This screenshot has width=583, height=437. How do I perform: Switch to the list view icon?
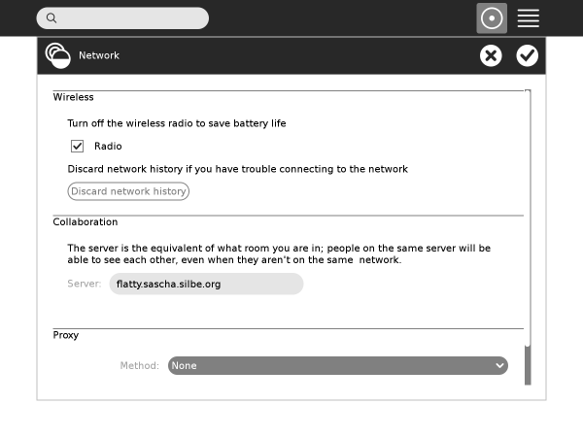[x=529, y=18]
